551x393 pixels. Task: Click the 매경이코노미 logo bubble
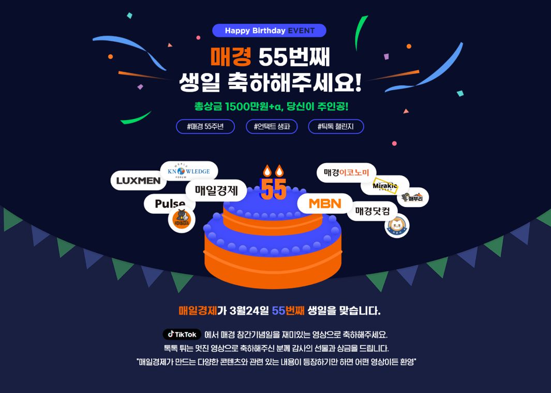click(x=347, y=173)
